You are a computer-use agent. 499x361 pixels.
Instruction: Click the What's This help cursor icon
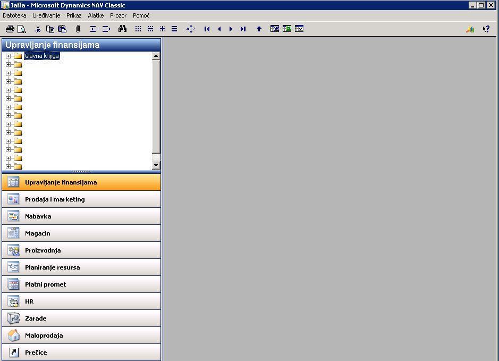(x=486, y=29)
